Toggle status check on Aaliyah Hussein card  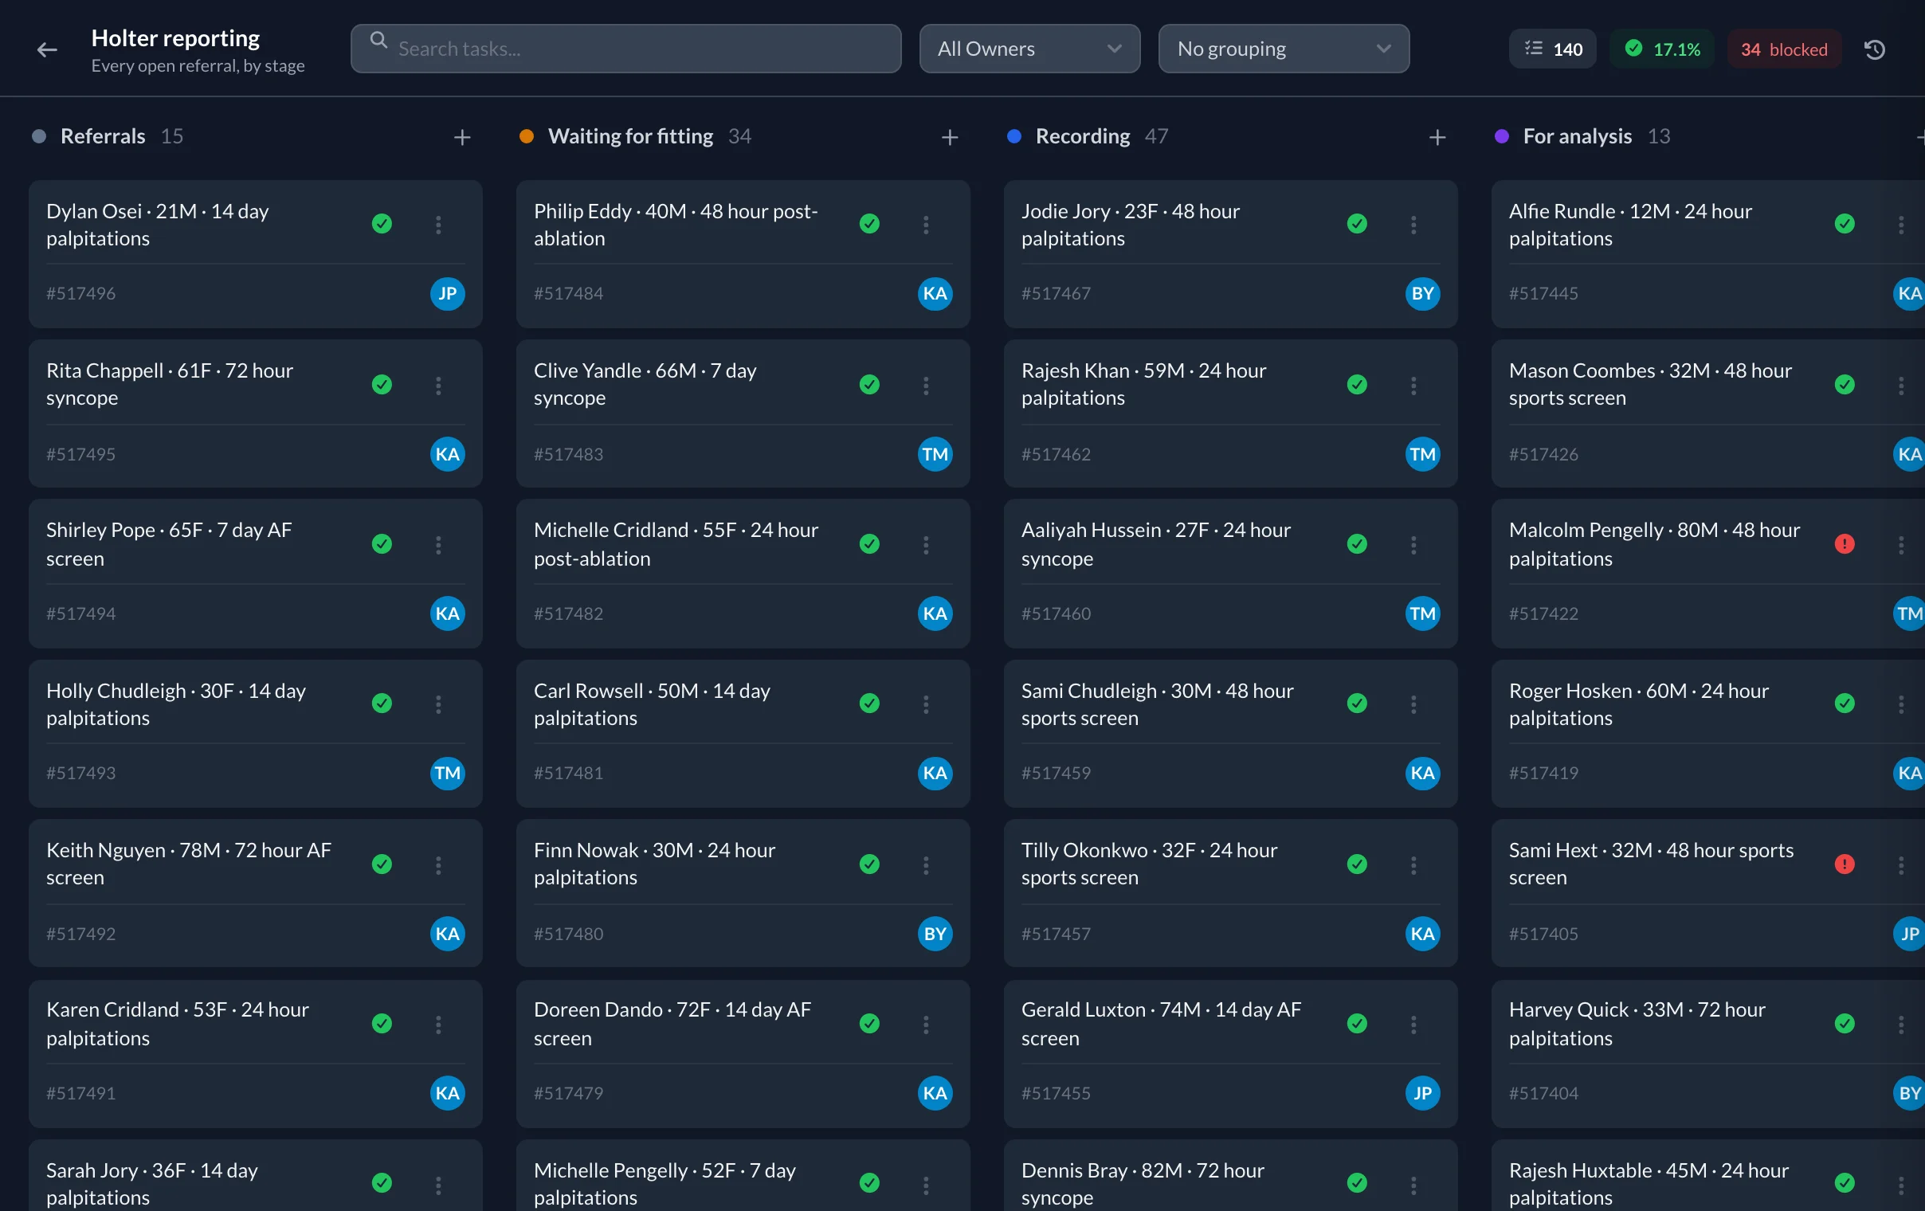(x=1358, y=544)
